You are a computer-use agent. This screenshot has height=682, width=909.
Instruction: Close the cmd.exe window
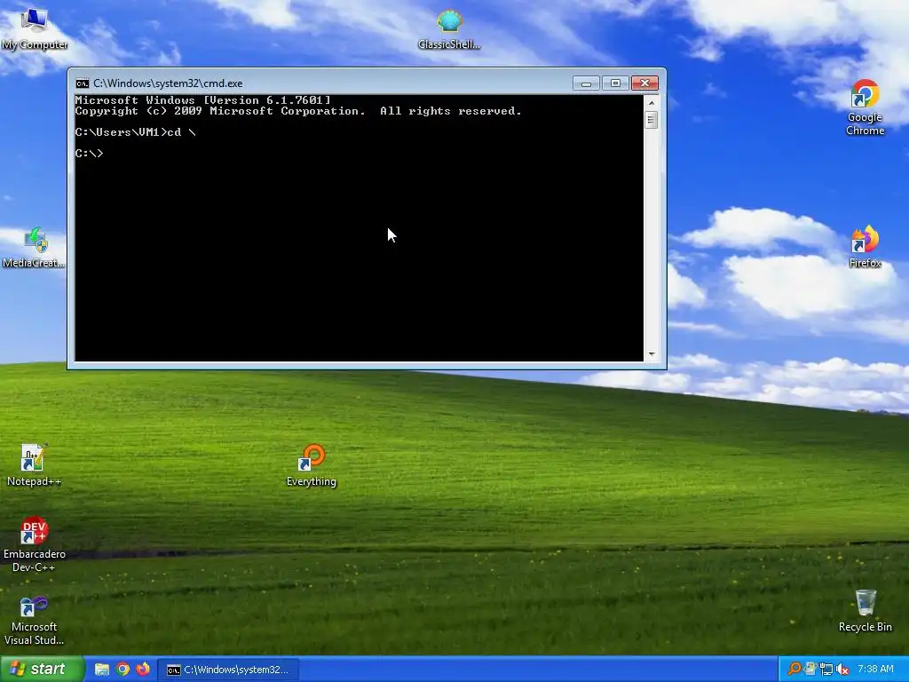coord(644,83)
